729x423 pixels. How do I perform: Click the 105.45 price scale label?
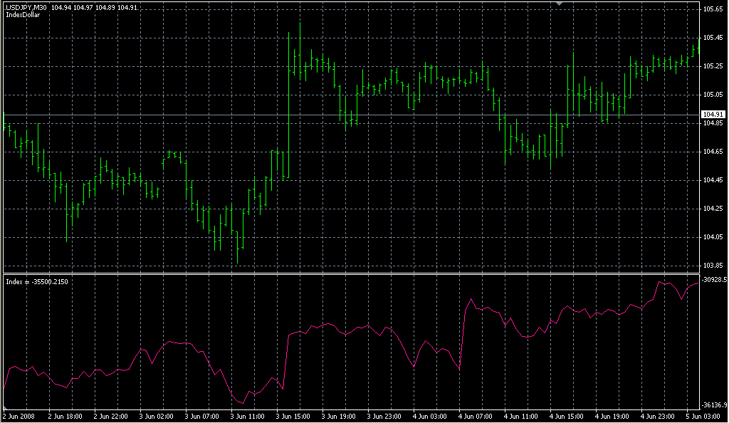(713, 38)
